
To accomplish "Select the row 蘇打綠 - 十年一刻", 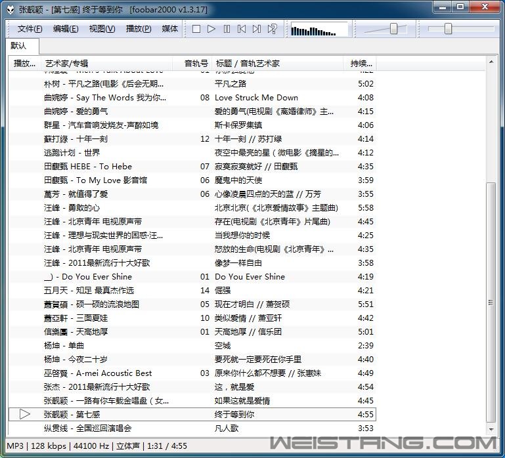I will coord(192,139).
